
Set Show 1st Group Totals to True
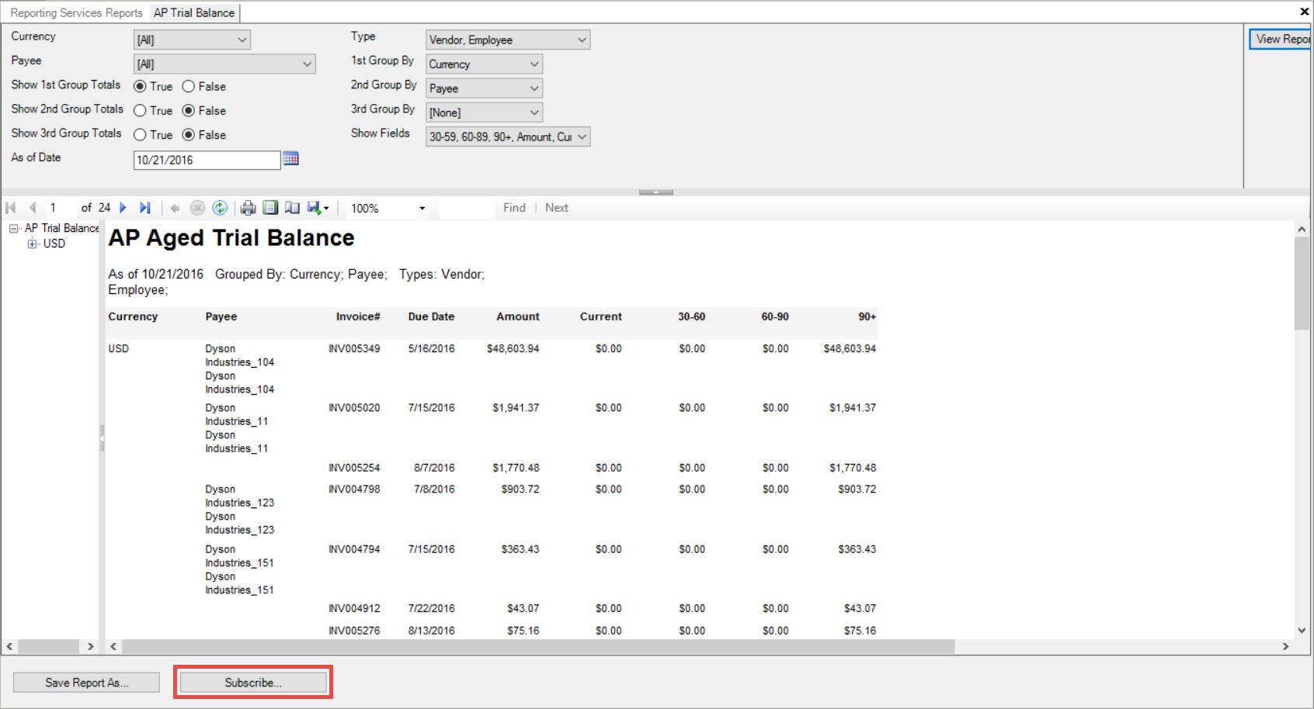point(140,86)
